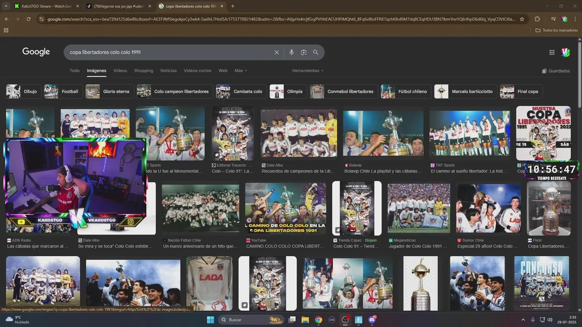
Task: Open Google apps grid
Action: point(552,52)
